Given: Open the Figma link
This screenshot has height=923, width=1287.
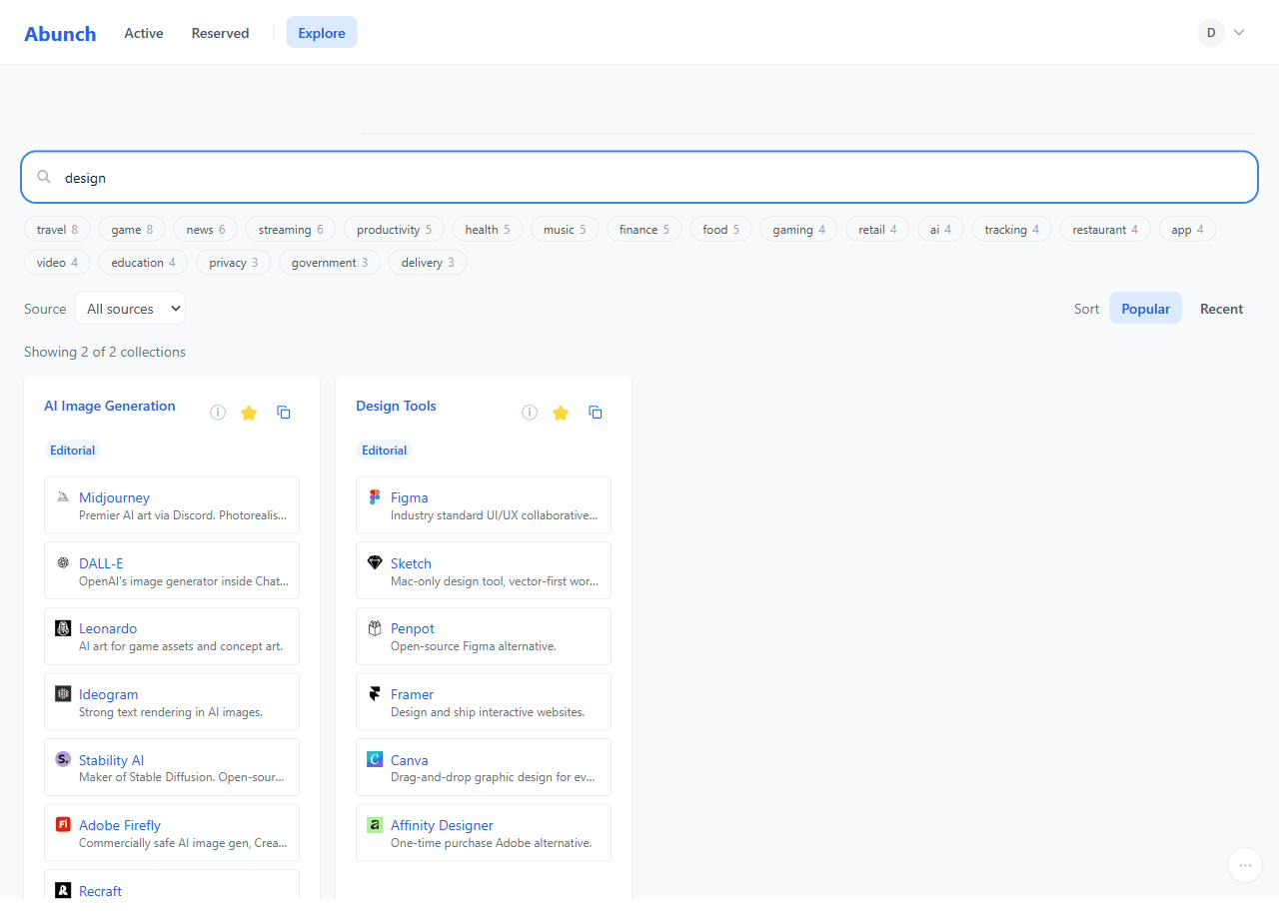Looking at the screenshot, I should [410, 497].
